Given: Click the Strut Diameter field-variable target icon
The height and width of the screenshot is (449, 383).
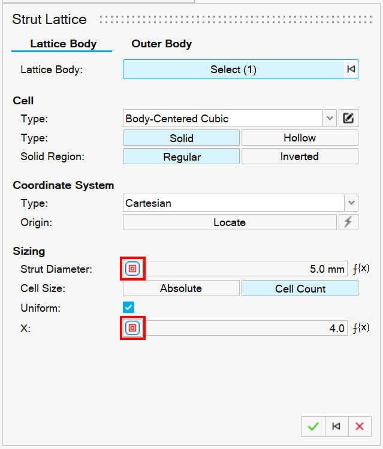Looking at the screenshot, I should pyautogui.click(x=133, y=269).
